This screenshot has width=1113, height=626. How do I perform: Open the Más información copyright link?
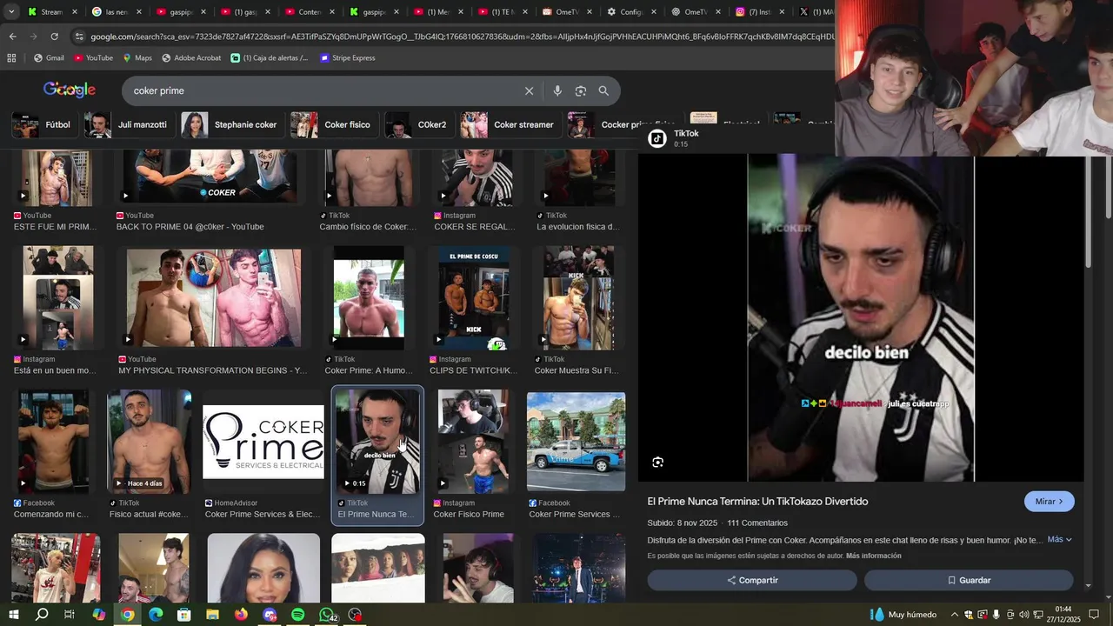click(873, 556)
